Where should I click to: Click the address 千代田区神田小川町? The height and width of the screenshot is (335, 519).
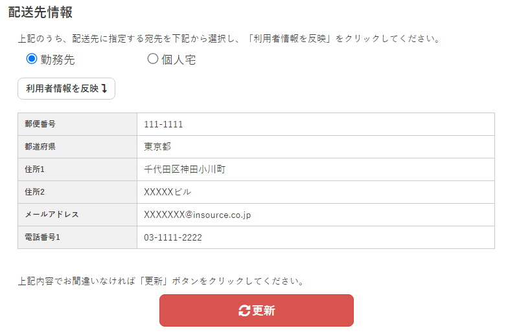[x=185, y=169]
